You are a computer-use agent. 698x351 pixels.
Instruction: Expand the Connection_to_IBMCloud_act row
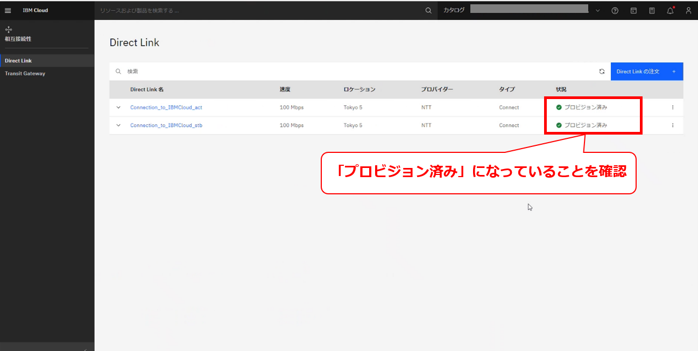click(x=118, y=107)
